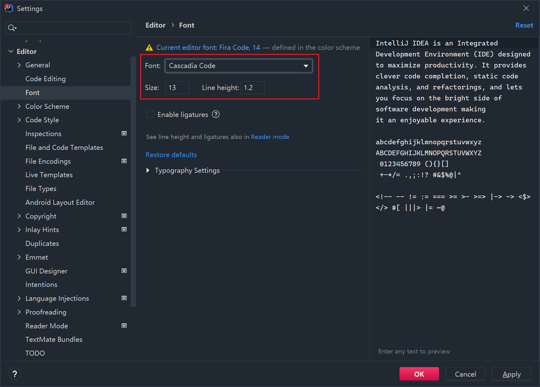
Task: Click Editor in the breadcrumb
Action: coord(156,25)
